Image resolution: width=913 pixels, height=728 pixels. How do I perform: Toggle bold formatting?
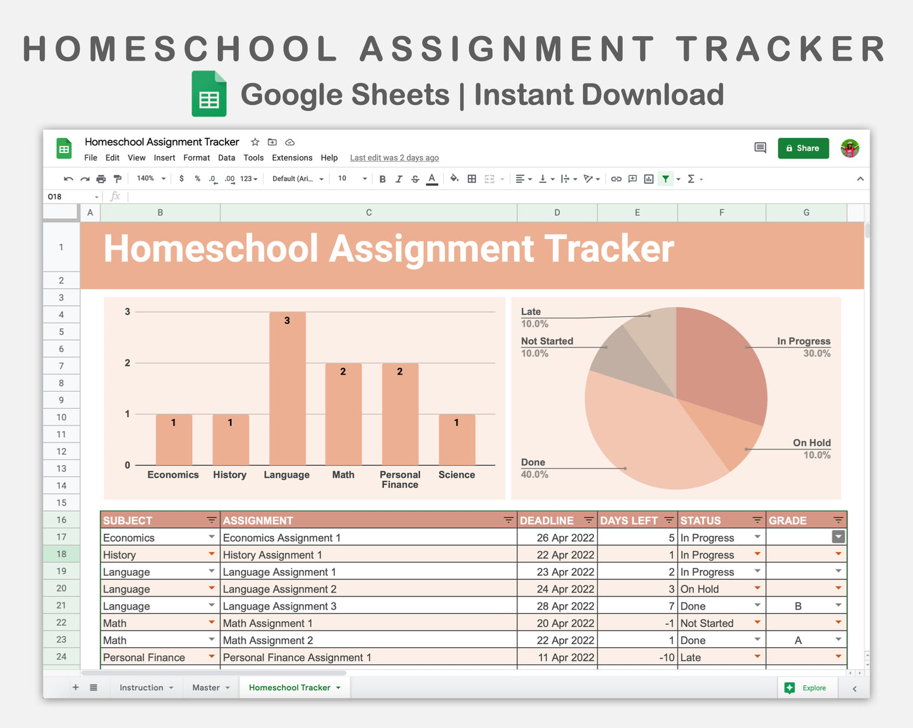[382, 179]
